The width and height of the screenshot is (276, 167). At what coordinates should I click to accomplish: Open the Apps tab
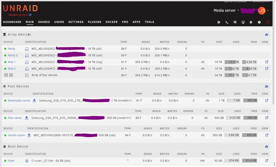(136, 22)
